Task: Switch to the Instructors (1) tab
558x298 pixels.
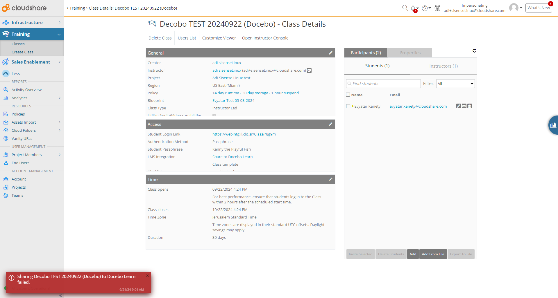Action: [443, 66]
